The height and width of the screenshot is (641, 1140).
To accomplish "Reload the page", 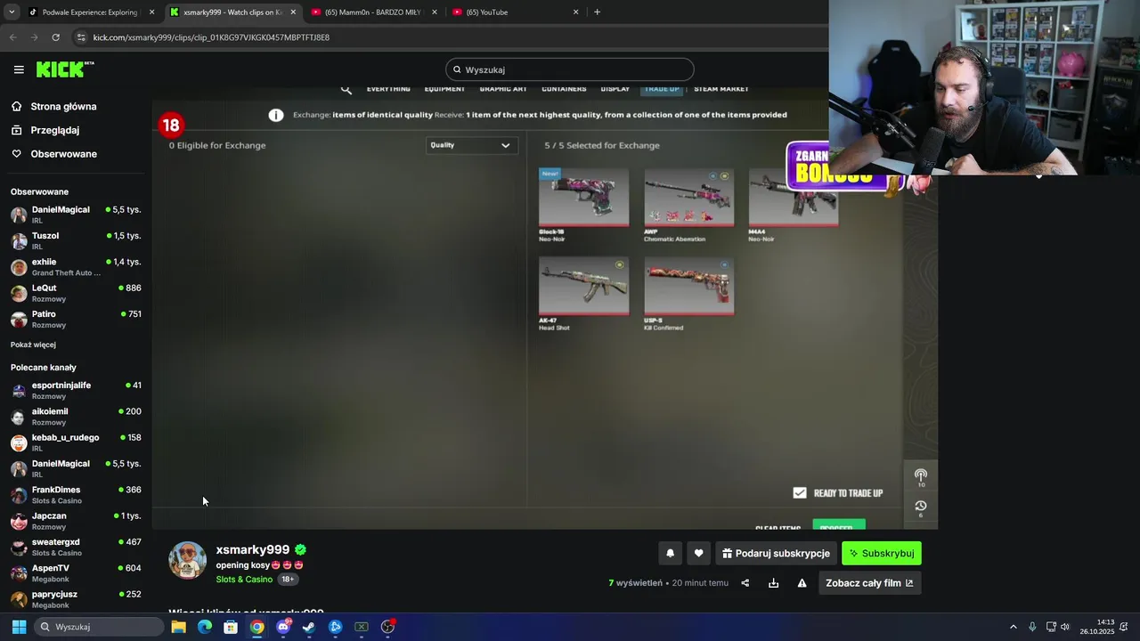I will [x=55, y=37].
